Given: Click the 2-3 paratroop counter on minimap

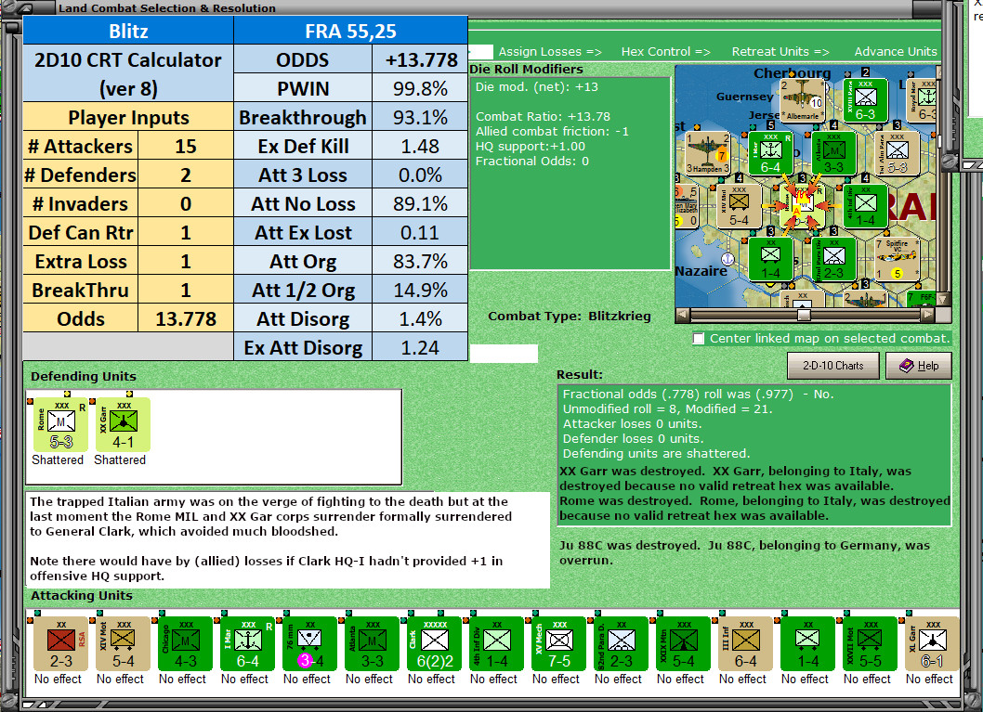Looking at the screenshot, I should click(x=833, y=259).
